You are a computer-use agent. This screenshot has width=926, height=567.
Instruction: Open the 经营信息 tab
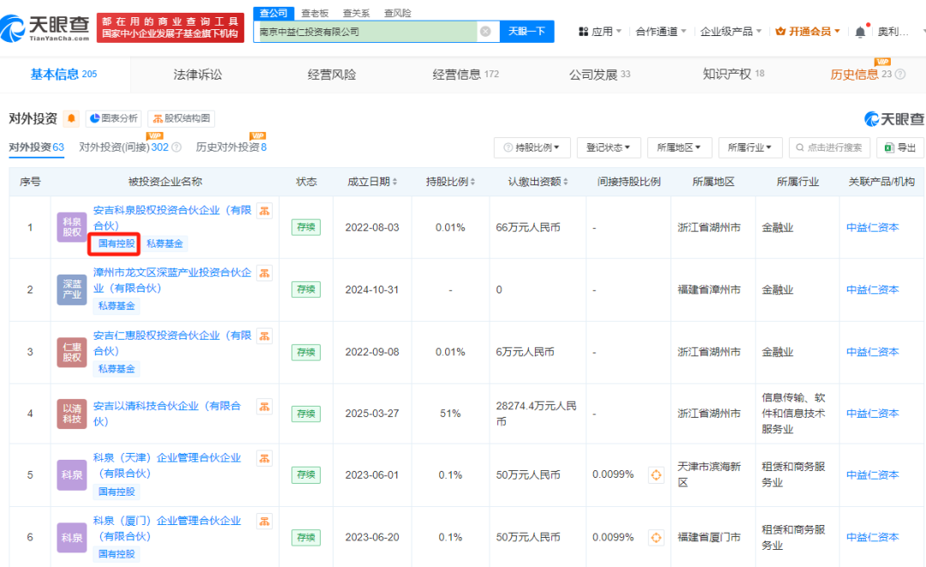pos(466,75)
